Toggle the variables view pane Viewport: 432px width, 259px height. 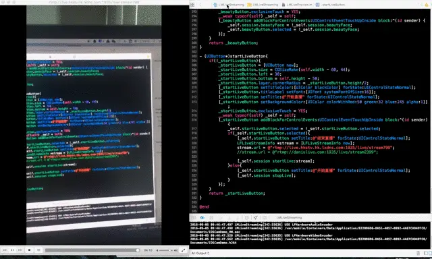(x=426, y=253)
